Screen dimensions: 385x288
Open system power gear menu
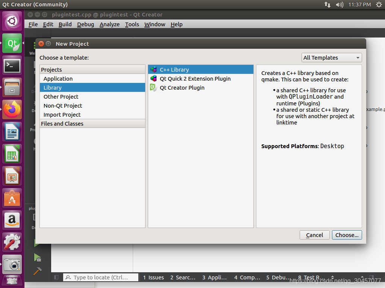(x=379, y=4)
